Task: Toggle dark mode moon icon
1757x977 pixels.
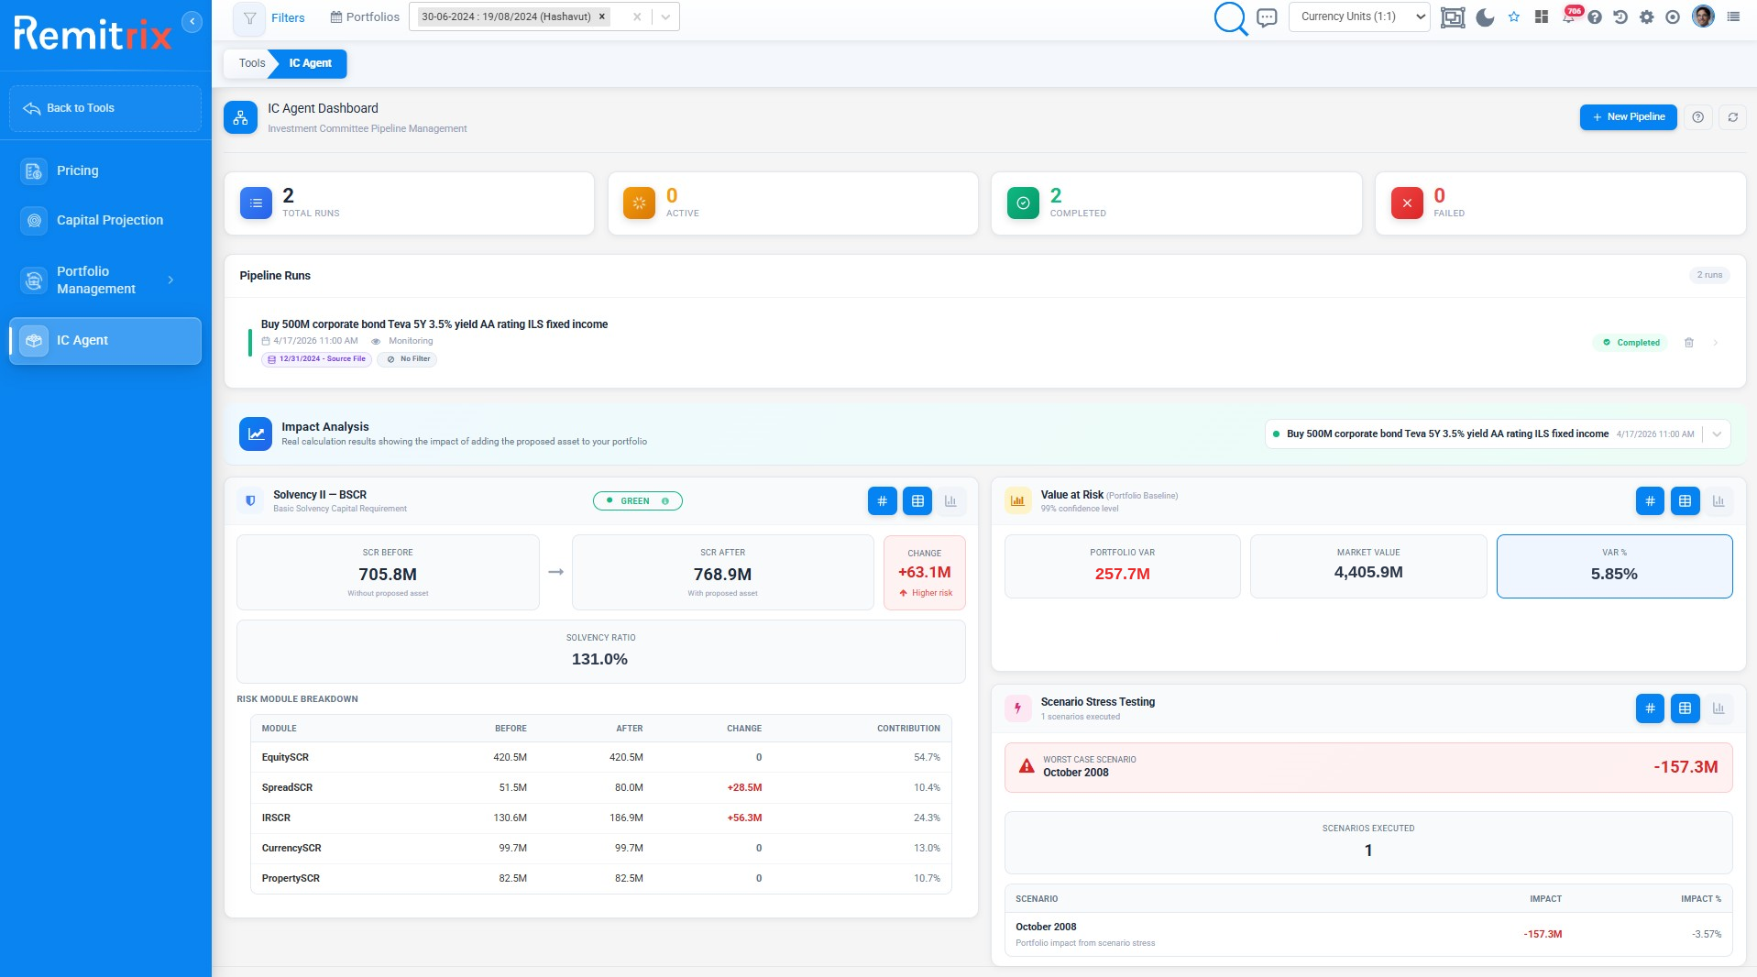Action: (1485, 17)
